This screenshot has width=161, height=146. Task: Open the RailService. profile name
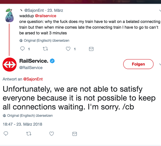tap(34, 61)
